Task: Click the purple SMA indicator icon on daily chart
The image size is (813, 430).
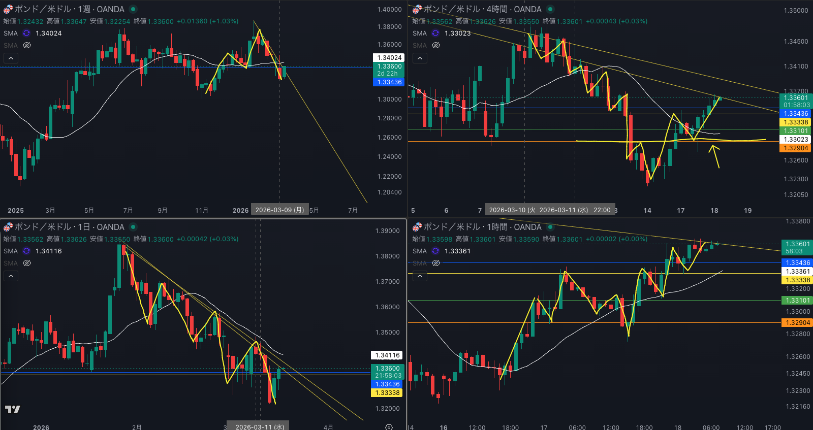Action: pos(26,251)
